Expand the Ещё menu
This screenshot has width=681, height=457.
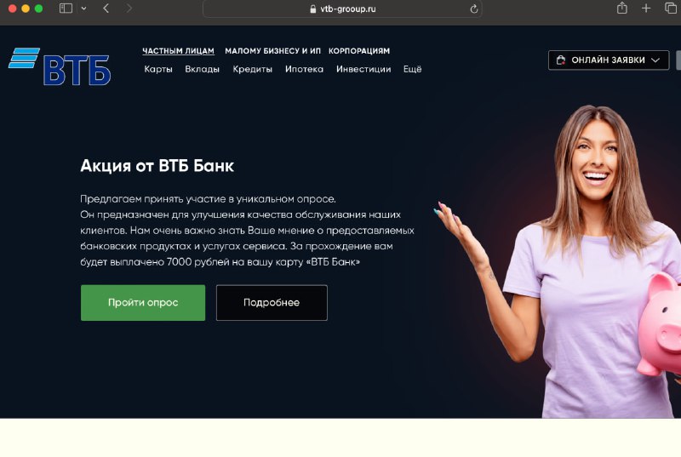pyautogui.click(x=413, y=69)
